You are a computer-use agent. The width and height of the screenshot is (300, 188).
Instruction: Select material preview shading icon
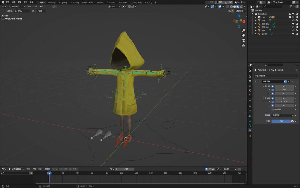click(238, 6)
